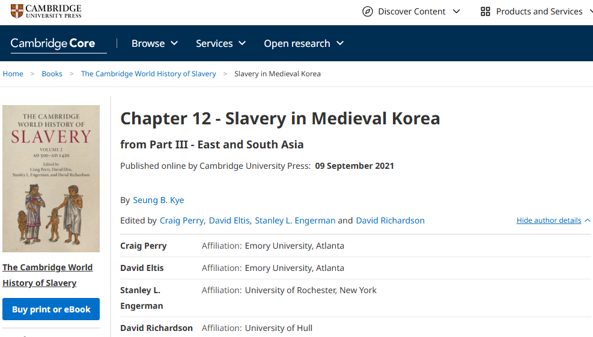This screenshot has width=593, height=337.
Task: Click Craig Perry's affiliation Emory University, Atlanta
Action: [294, 246]
